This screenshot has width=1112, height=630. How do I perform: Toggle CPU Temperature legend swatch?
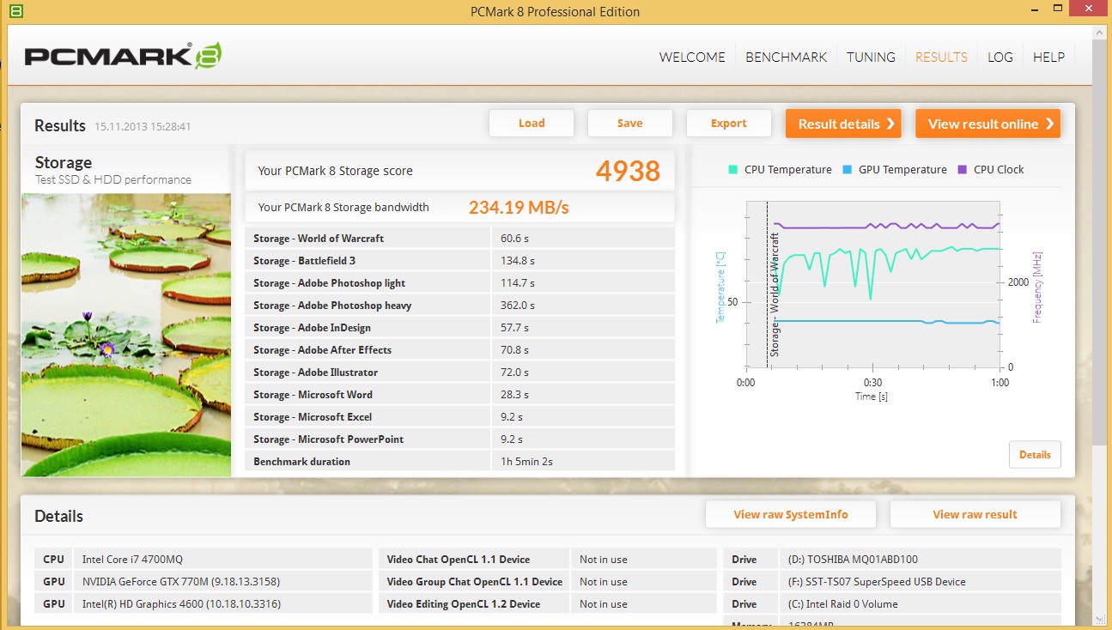732,170
